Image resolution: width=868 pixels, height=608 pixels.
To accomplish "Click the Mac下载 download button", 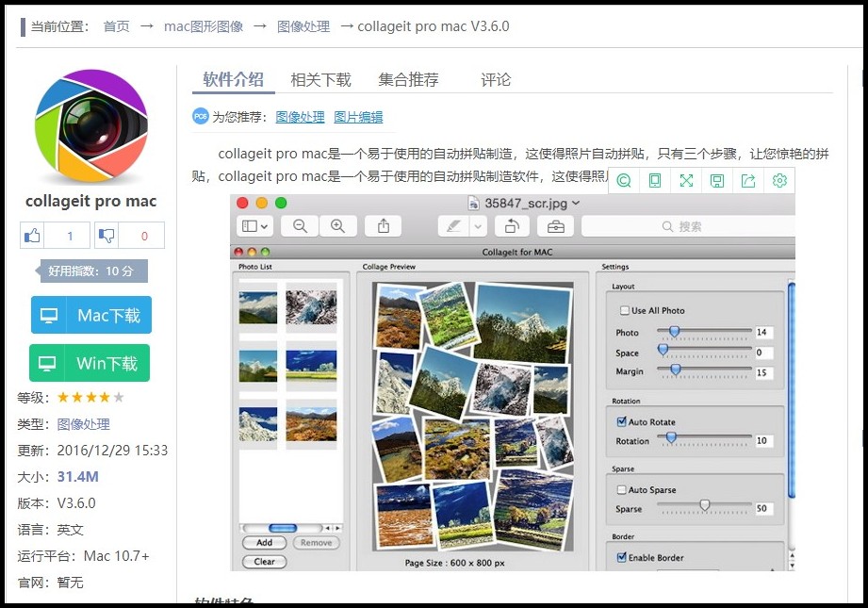I will tap(91, 315).
